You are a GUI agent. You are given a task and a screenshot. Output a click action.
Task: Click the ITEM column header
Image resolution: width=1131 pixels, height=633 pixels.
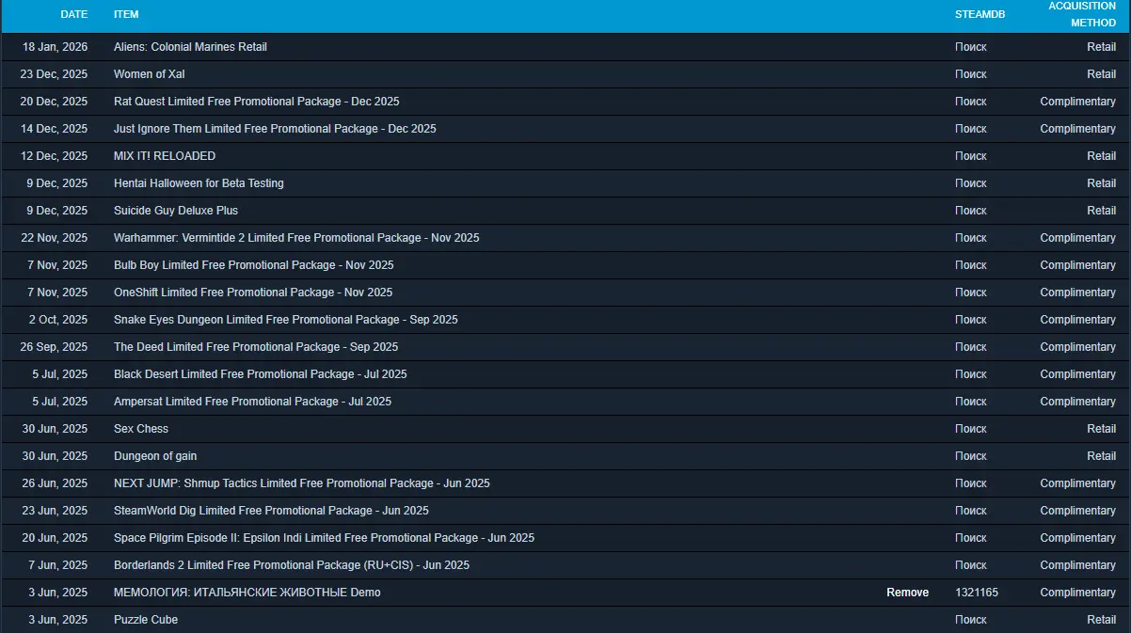click(x=126, y=14)
